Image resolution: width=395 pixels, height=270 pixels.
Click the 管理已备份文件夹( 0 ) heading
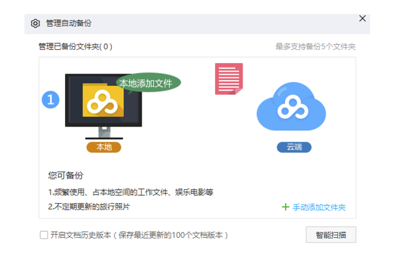pos(75,47)
